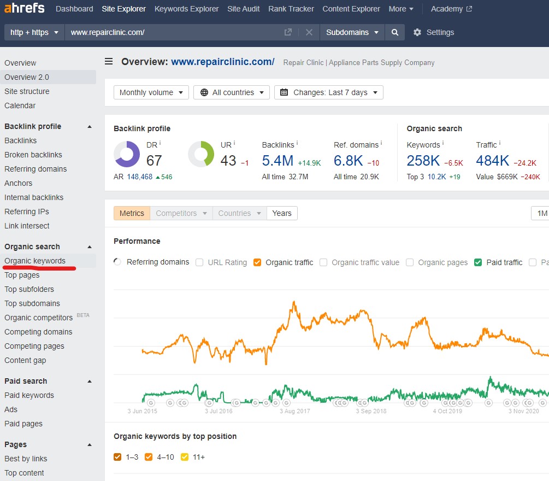This screenshot has width=549, height=481.
Task: Click the 258K organic keywords value
Action: pyautogui.click(x=423, y=161)
